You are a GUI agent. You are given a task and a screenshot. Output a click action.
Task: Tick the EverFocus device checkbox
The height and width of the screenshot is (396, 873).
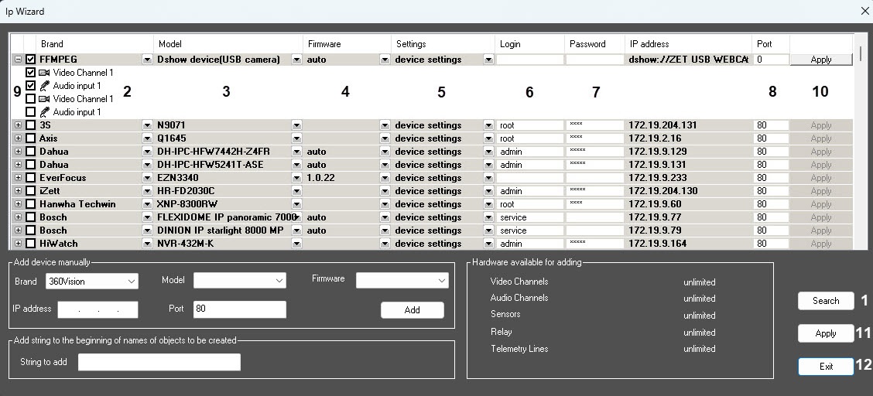click(30, 178)
